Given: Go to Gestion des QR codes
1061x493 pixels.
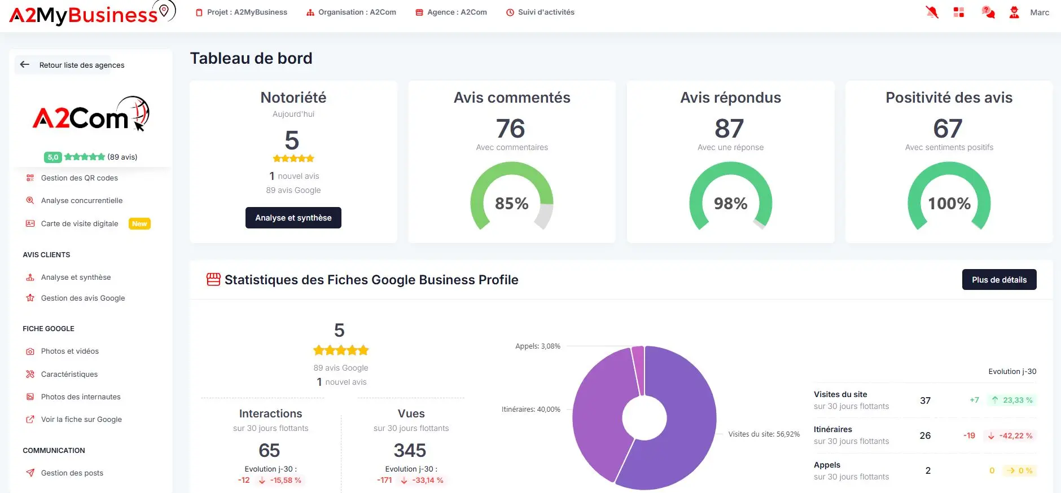Looking at the screenshot, I should click(80, 178).
